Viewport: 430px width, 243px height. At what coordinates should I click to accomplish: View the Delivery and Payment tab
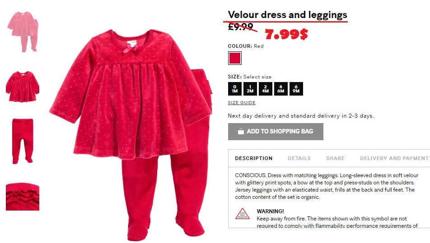coord(394,158)
